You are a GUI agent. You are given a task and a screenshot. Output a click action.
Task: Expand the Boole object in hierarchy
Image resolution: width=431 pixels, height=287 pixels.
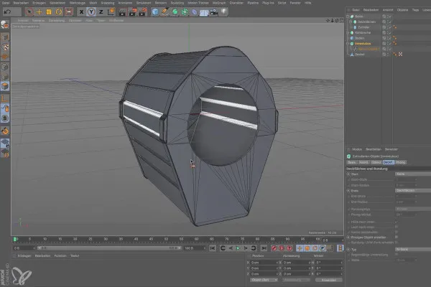[348, 16]
